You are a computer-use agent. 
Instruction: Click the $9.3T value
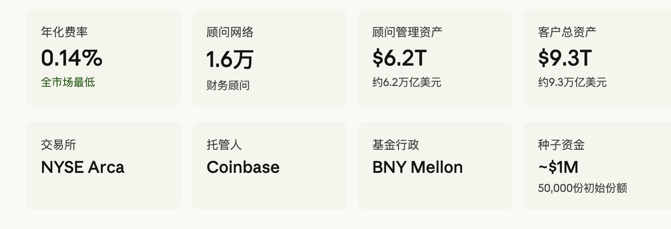[x=565, y=58]
